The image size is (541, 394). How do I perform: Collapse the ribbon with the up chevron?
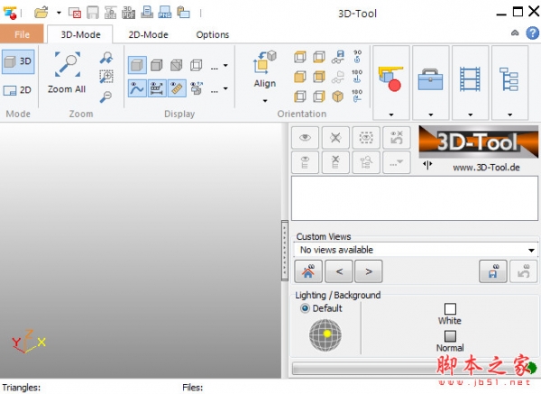tap(515, 33)
